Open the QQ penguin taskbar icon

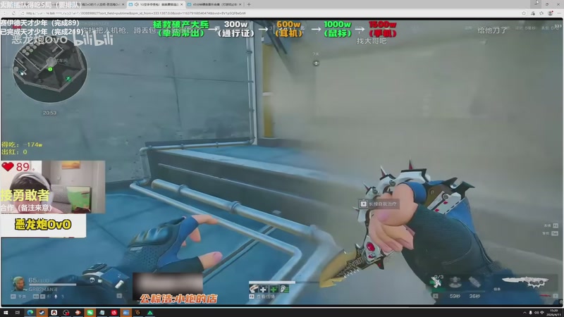(x=54, y=313)
